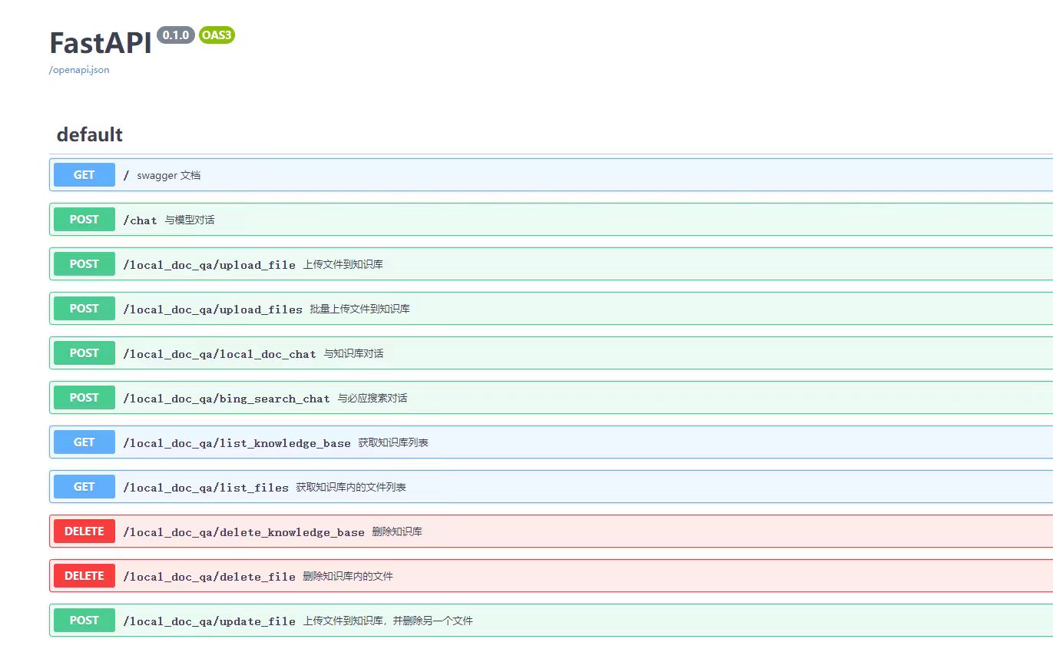Click POST badge of update_file endpoint

click(84, 621)
